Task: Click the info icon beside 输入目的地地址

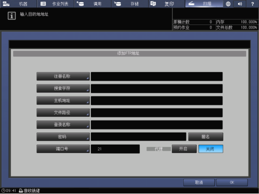Action: 12,16
